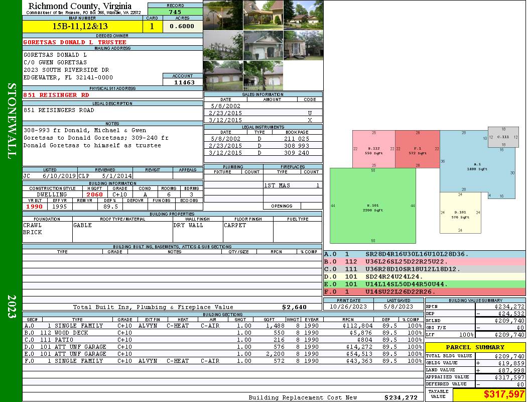527x402 pixels.
Task: Click the card number 1 field
Action: 152,26
